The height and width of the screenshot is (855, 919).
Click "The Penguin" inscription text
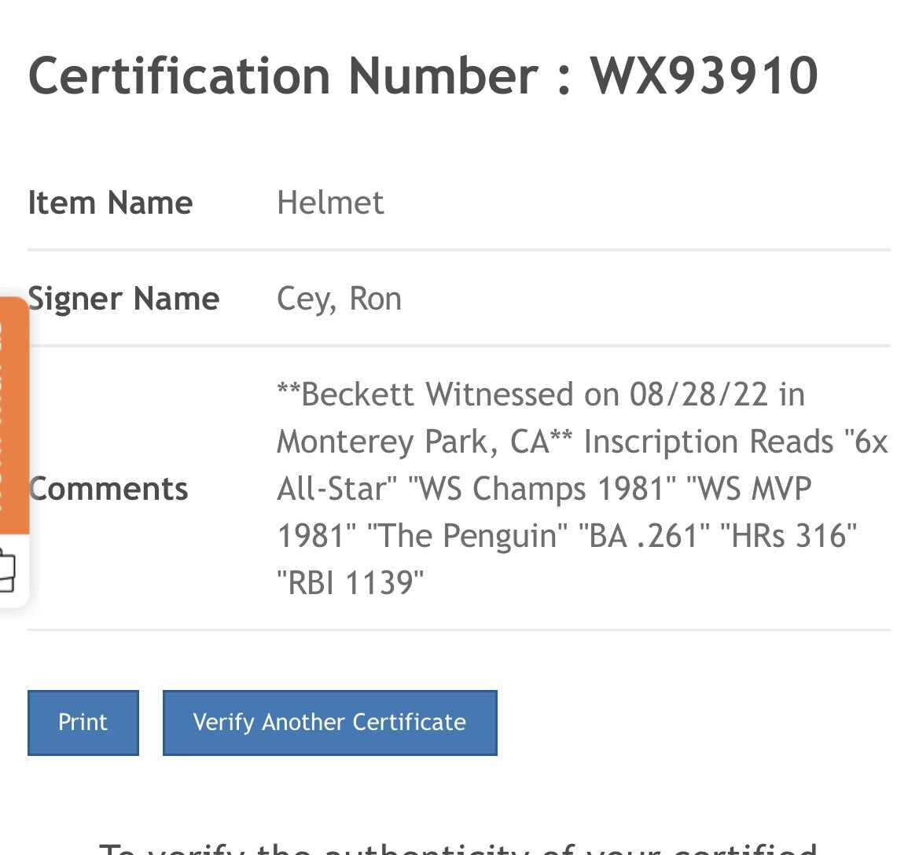[467, 535]
